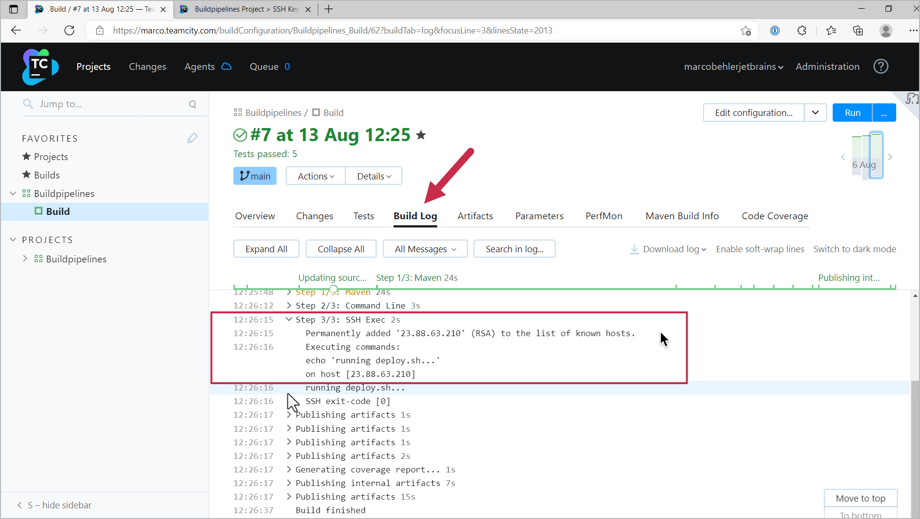920x519 pixels.
Task: Toggle the favorite star next to build title
Action: coord(421,135)
